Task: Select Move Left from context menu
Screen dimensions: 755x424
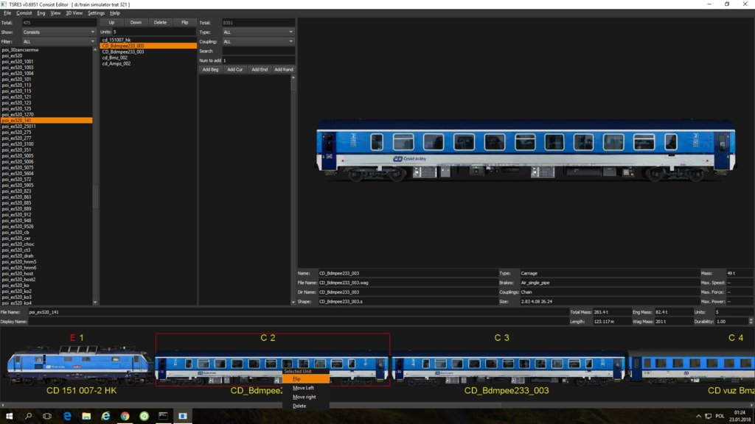Action: tap(303, 388)
